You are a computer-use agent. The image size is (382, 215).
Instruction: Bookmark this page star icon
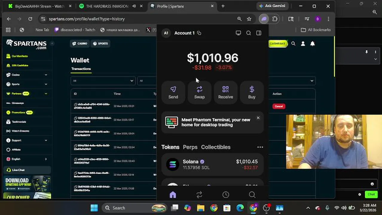coord(249,19)
